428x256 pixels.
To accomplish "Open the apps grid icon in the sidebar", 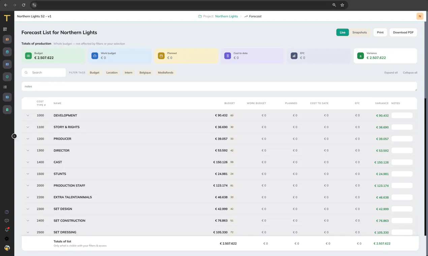I will tap(5, 29).
